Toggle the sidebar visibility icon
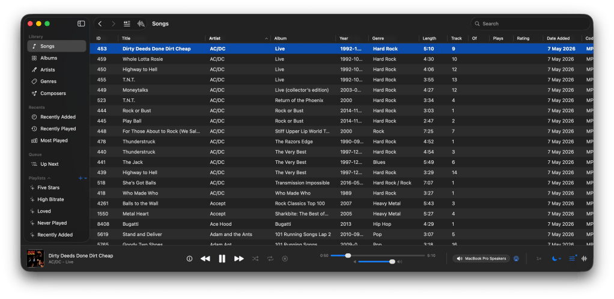 81,23
